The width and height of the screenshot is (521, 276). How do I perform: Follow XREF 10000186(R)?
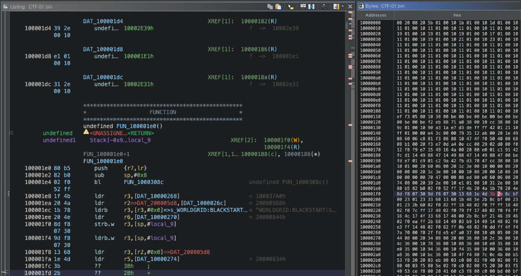(259, 49)
